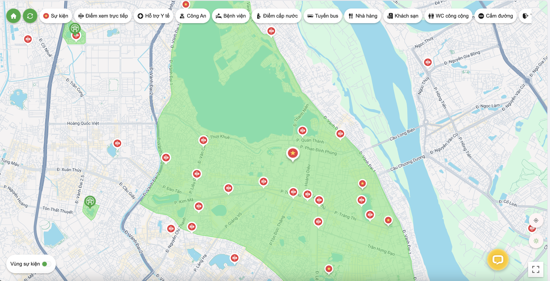
Task: Display Điểm cấp nước points
Action: click(x=277, y=16)
